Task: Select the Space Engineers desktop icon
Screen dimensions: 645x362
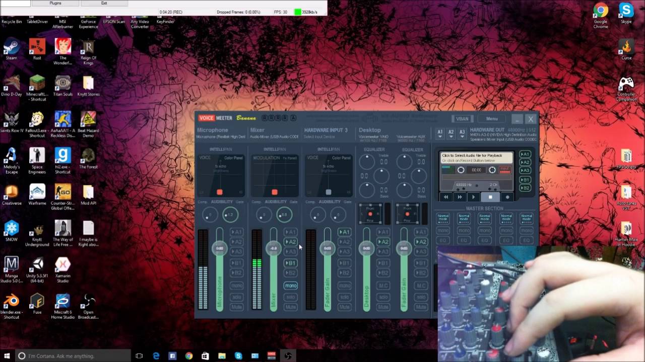Action: (37, 161)
